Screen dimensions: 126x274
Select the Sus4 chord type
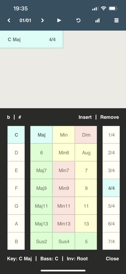(x=64, y=242)
